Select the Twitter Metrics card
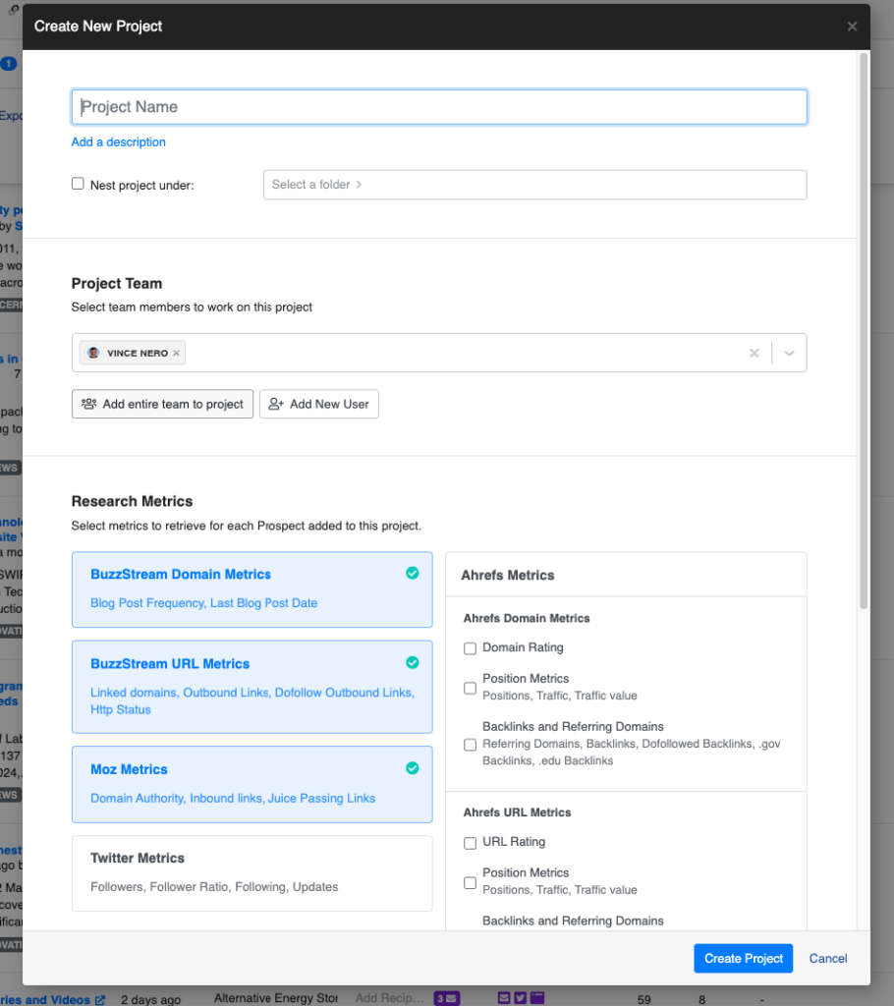This screenshot has height=1006, width=894. pyautogui.click(x=252, y=873)
